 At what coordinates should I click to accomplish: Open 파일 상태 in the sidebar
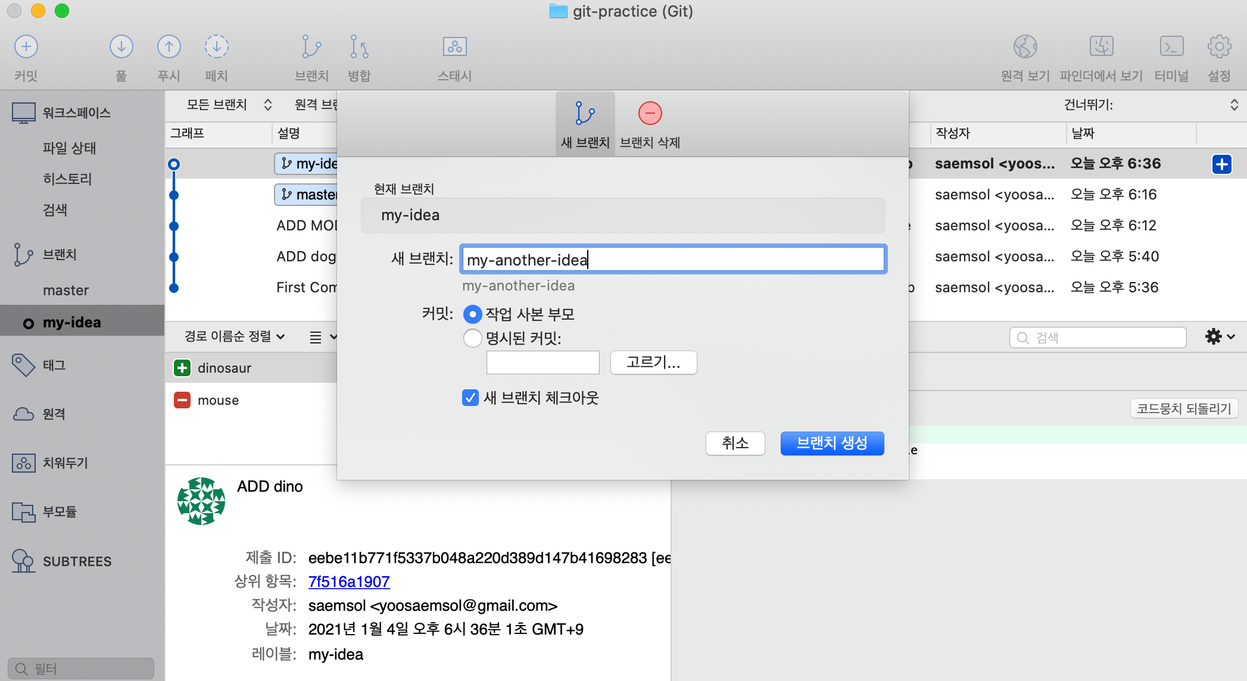tap(69, 148)
